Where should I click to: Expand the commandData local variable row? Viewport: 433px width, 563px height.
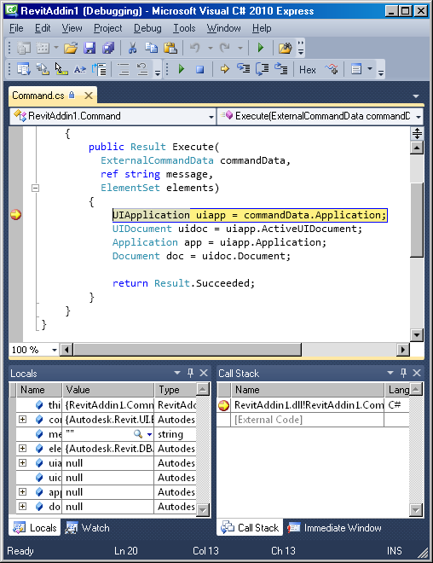point(22,419)
